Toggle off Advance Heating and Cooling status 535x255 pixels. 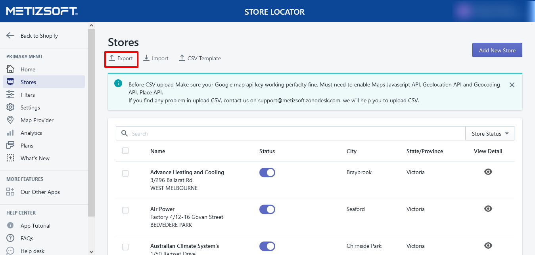pyautogui.click(x=267, y=173)
